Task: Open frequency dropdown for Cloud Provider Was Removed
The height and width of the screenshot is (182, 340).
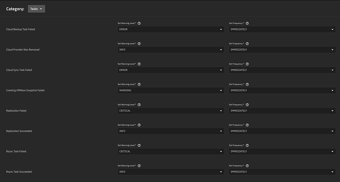Action: tap(282, 50)
